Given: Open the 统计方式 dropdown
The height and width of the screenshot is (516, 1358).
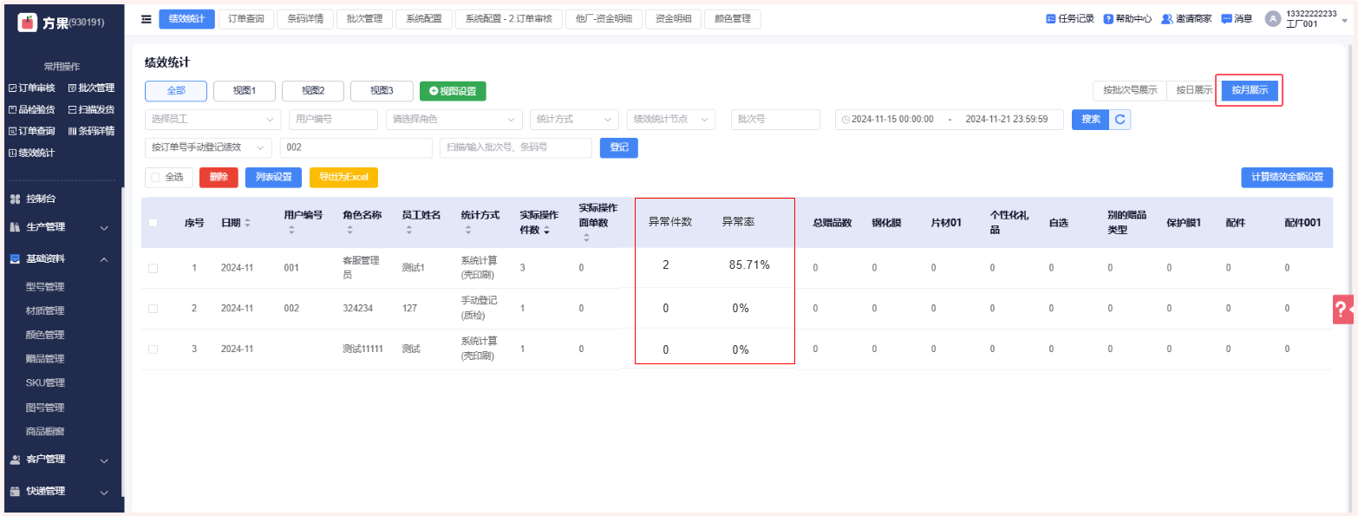Looking at the screenshot, I should [x=573, y=120].
